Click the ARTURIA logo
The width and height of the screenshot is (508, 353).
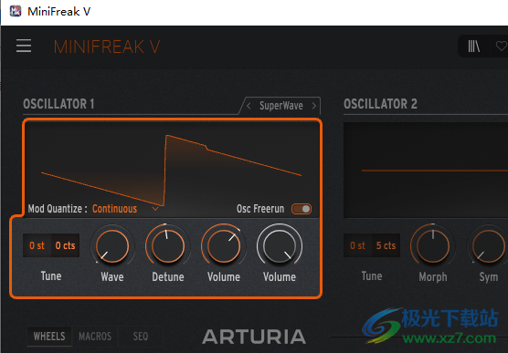[x=254, y=337]
